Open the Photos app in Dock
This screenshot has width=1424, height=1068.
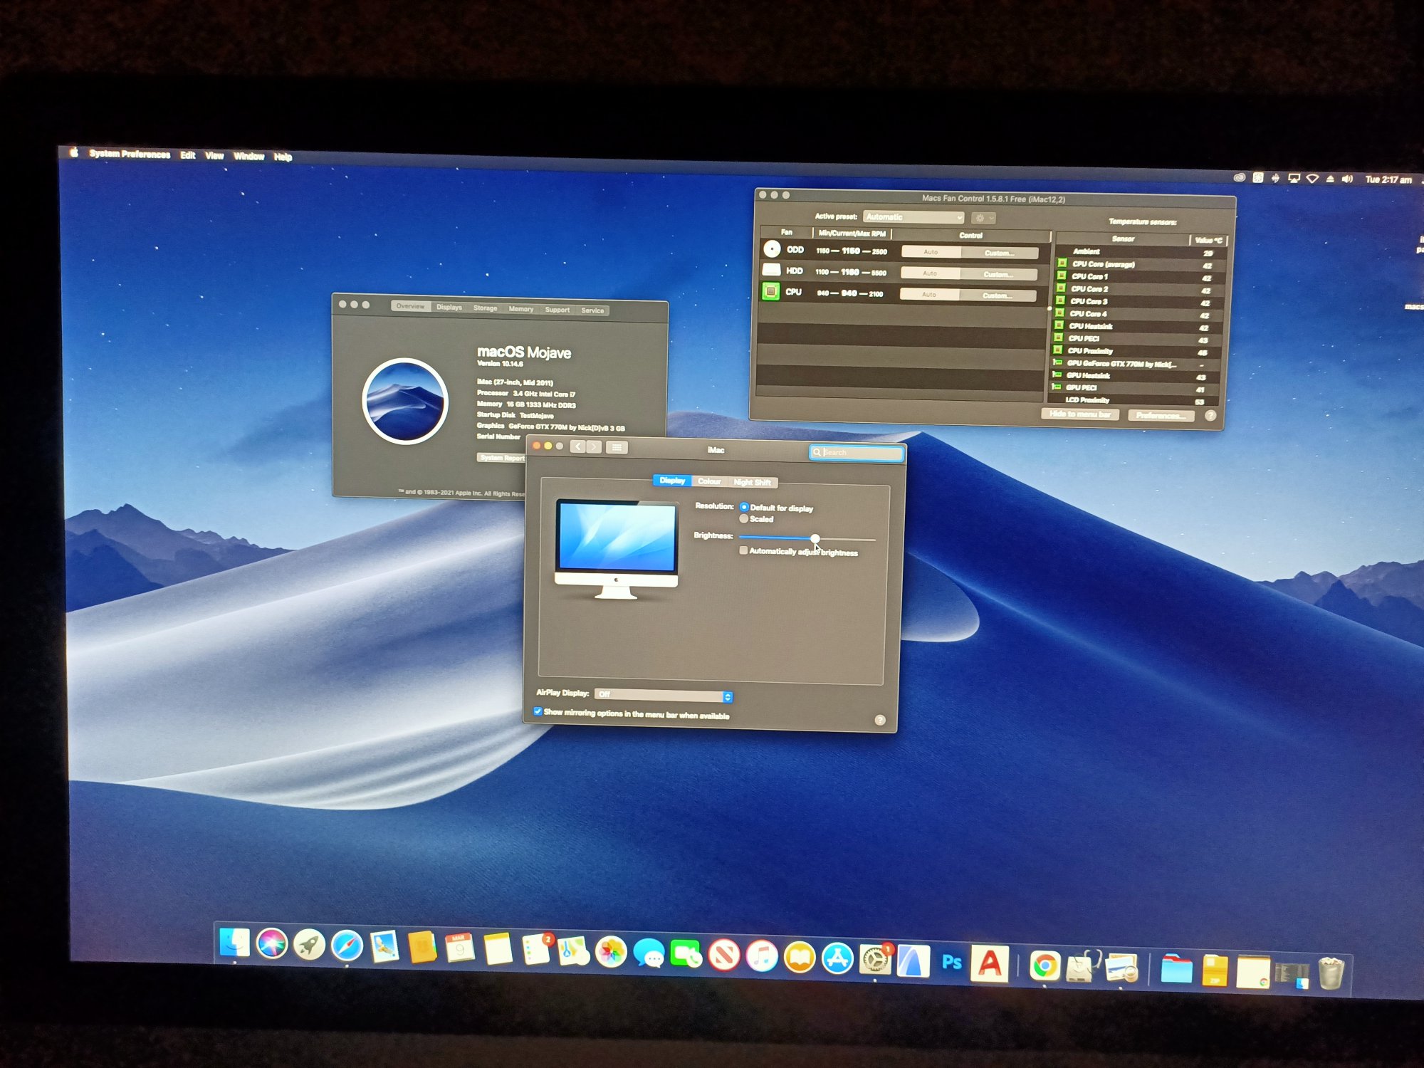611,953
